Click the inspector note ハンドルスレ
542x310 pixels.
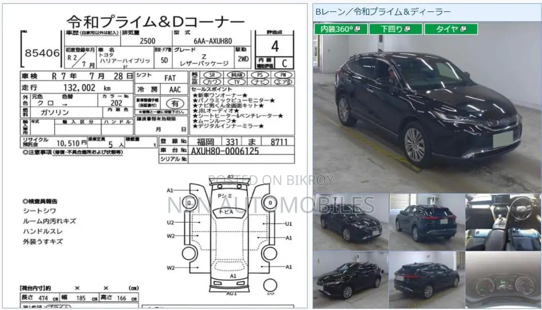pos(42,231)
